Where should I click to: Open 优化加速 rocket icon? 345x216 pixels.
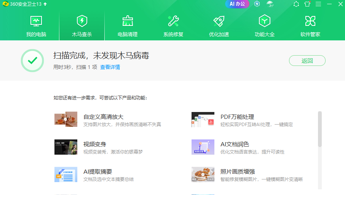coord(219,21)
